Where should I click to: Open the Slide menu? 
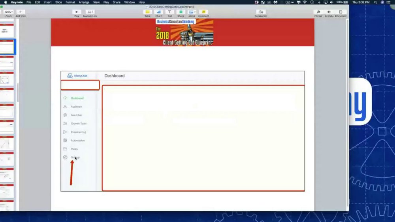click(x=58, y=2)
